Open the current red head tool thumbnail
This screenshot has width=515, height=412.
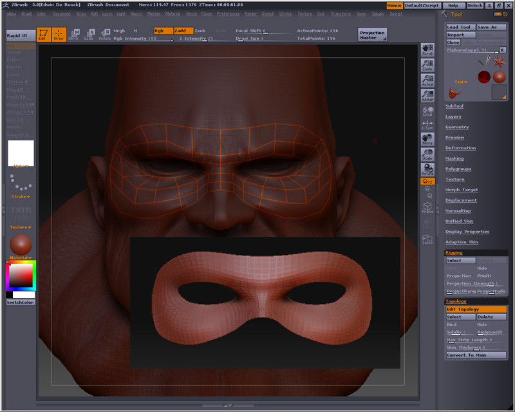coord(454,93)
